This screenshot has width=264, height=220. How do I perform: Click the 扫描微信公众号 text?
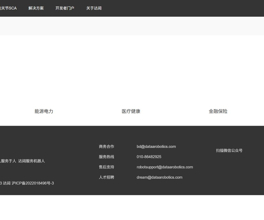(x=229, y=150)
